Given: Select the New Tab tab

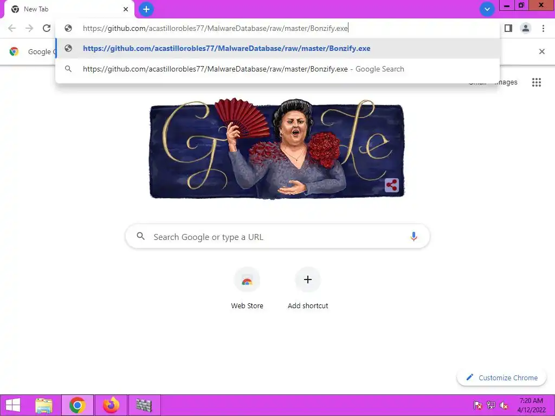Looking at the screenshot, I should click(69, 9).
